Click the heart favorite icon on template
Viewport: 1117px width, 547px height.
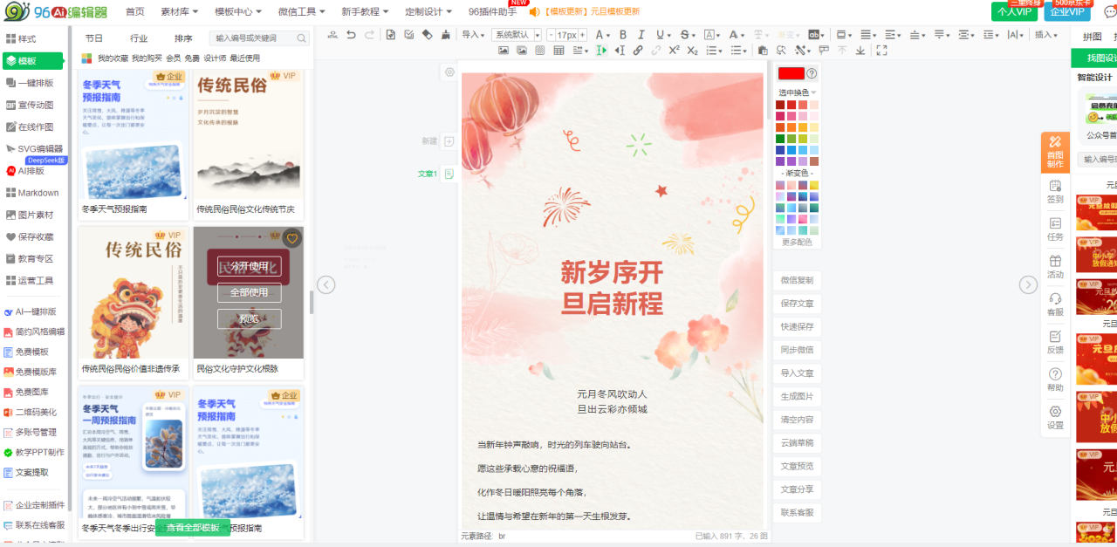292,238
